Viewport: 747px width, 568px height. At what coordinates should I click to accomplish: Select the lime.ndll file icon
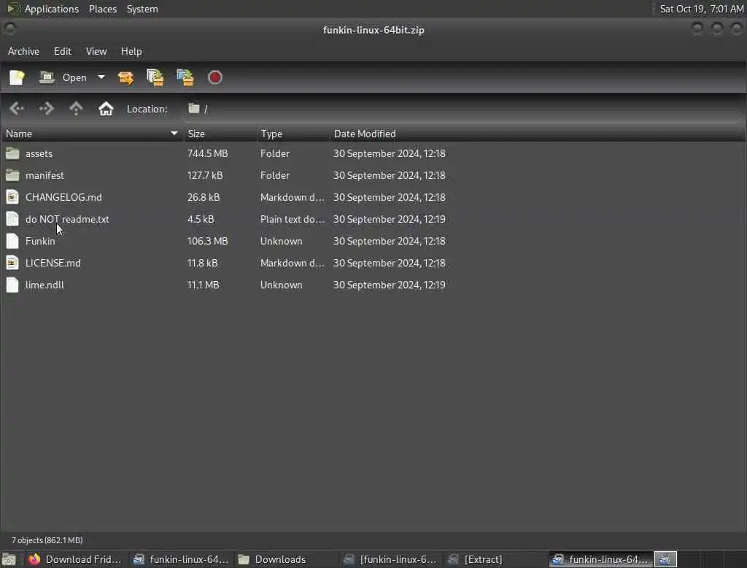pyautogui.click(x=12, y=285)
